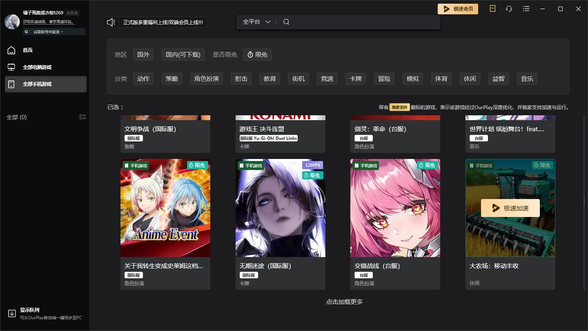Filter by 竞速 category
Screen dimensions: 588x331
click(x=327, y=79)
